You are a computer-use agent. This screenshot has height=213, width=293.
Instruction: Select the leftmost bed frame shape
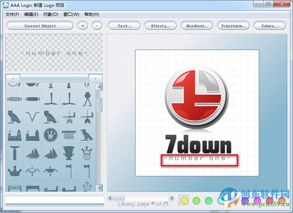point(14,189)
